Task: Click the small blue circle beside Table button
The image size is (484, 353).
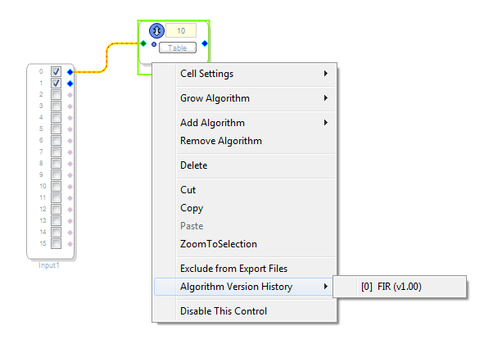Action: (x=154, y=44)
